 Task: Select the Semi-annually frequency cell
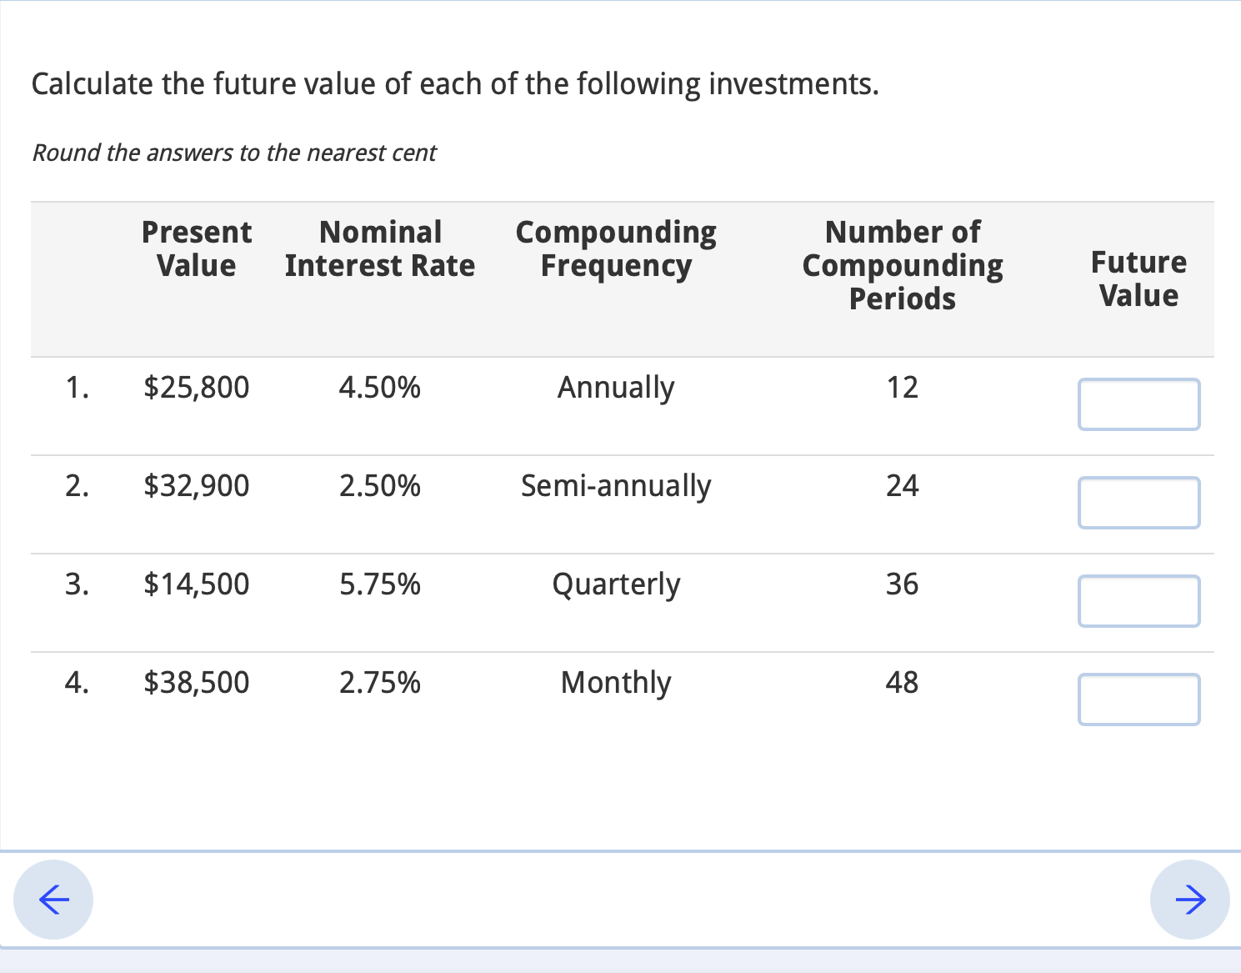click(x=616, y=486)
